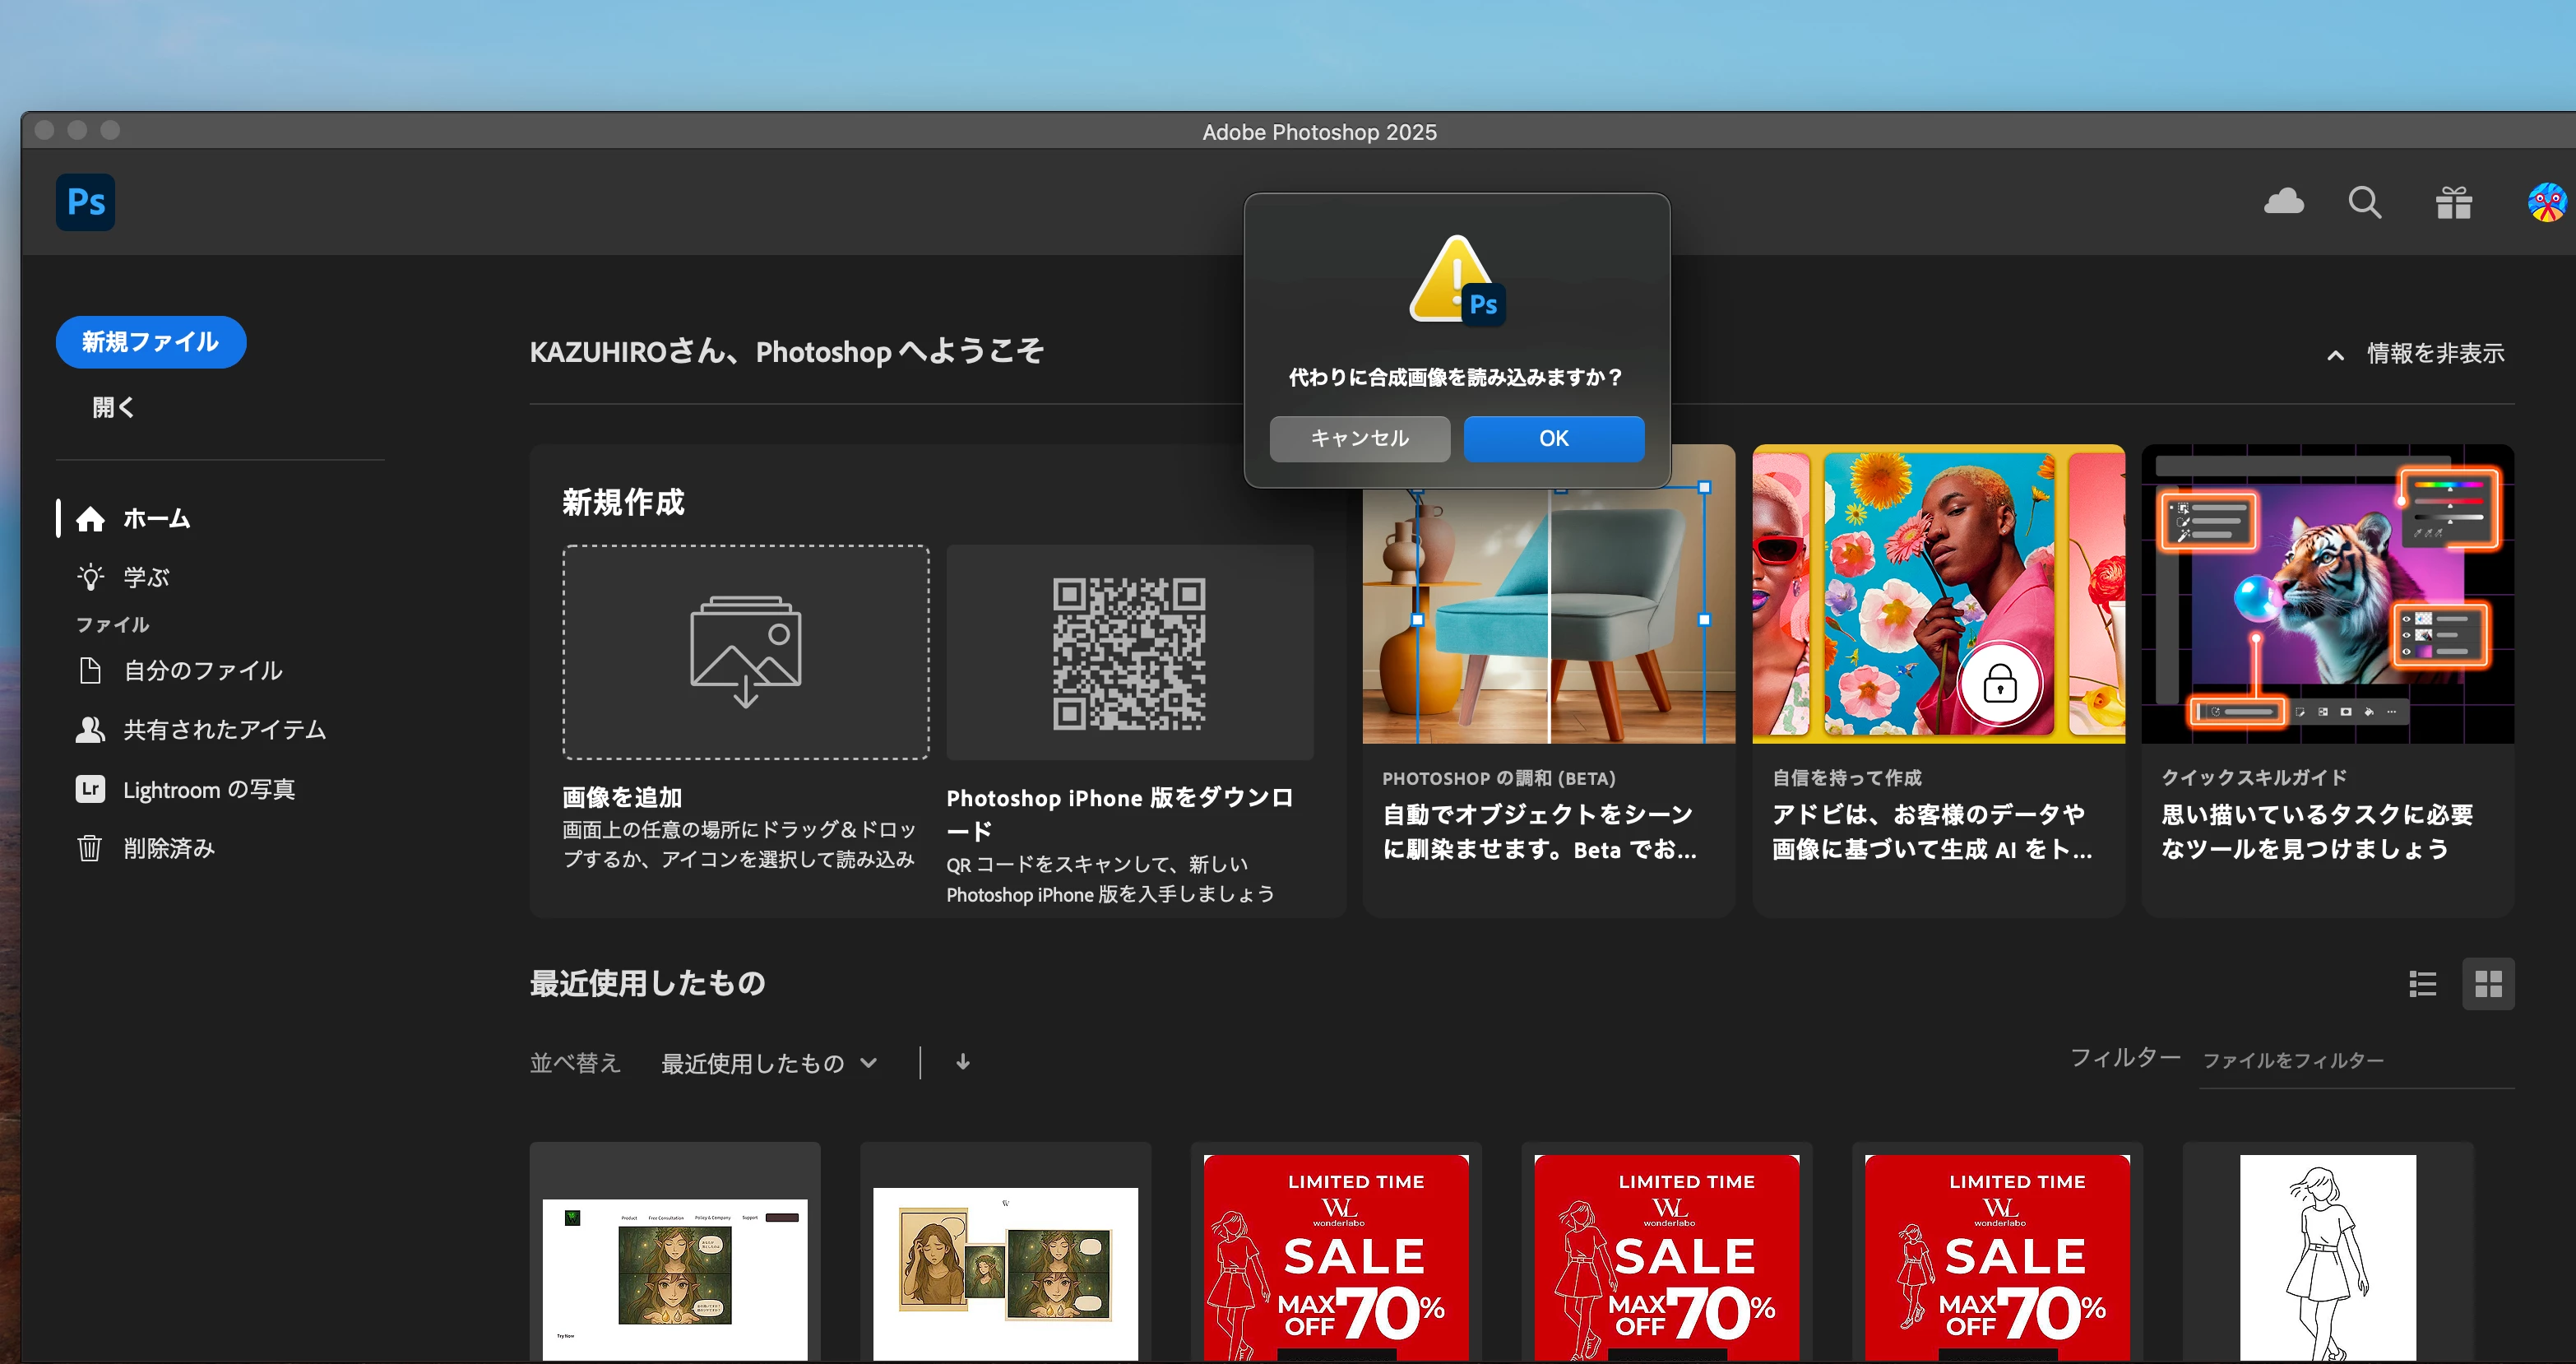Open Lightroom の写真 in sidebar
This screenshot has width=2576, height=1364.
pyautogui.click(x=208, y=789)
